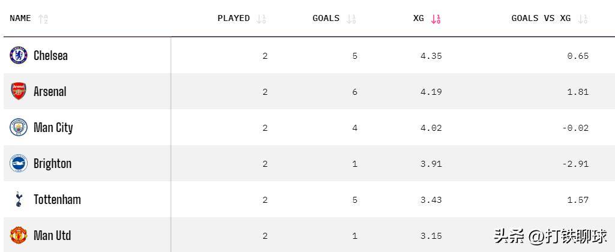Toggle sort on Goals vs XG icon

pyautogui.click(x=583, y=19)
